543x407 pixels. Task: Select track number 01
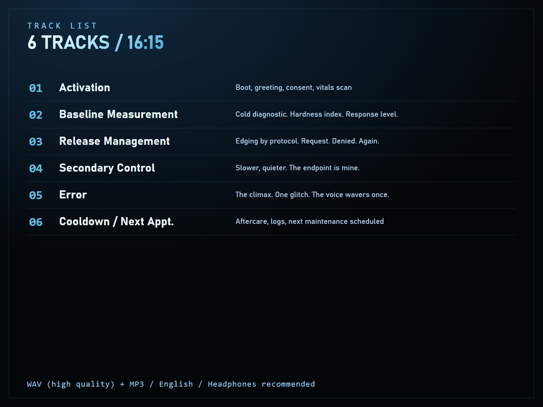[x=36, y=88]
